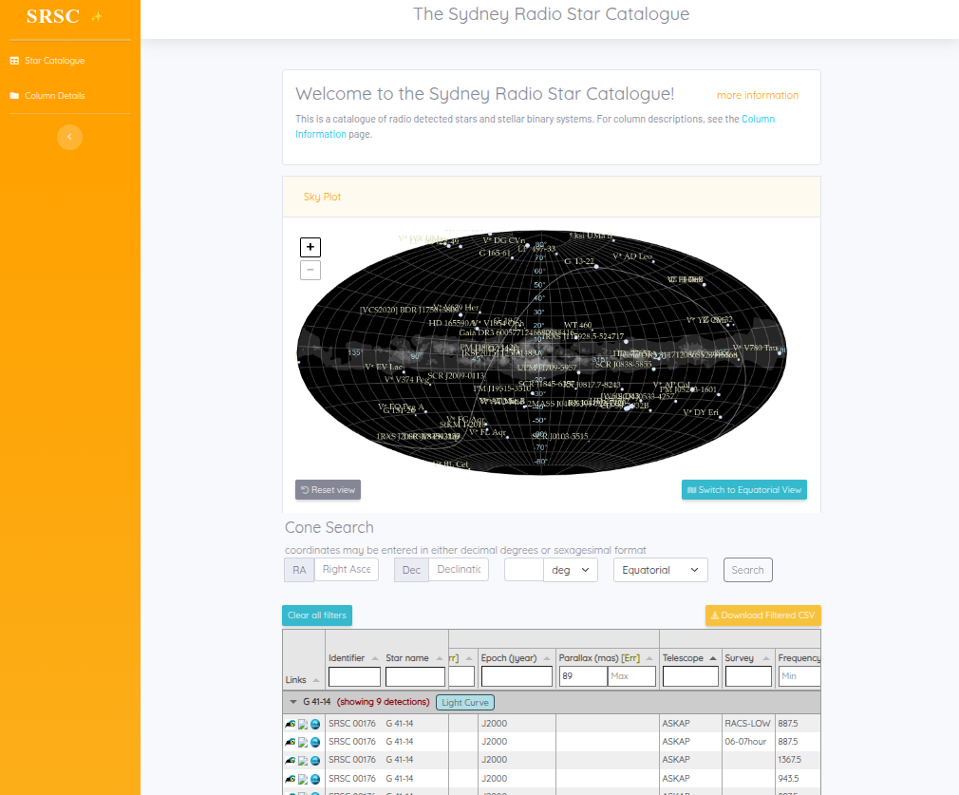The width and height of the screenshot is (959, 795).
Task: Click the Parallax Max filter field
Action: 631,676
